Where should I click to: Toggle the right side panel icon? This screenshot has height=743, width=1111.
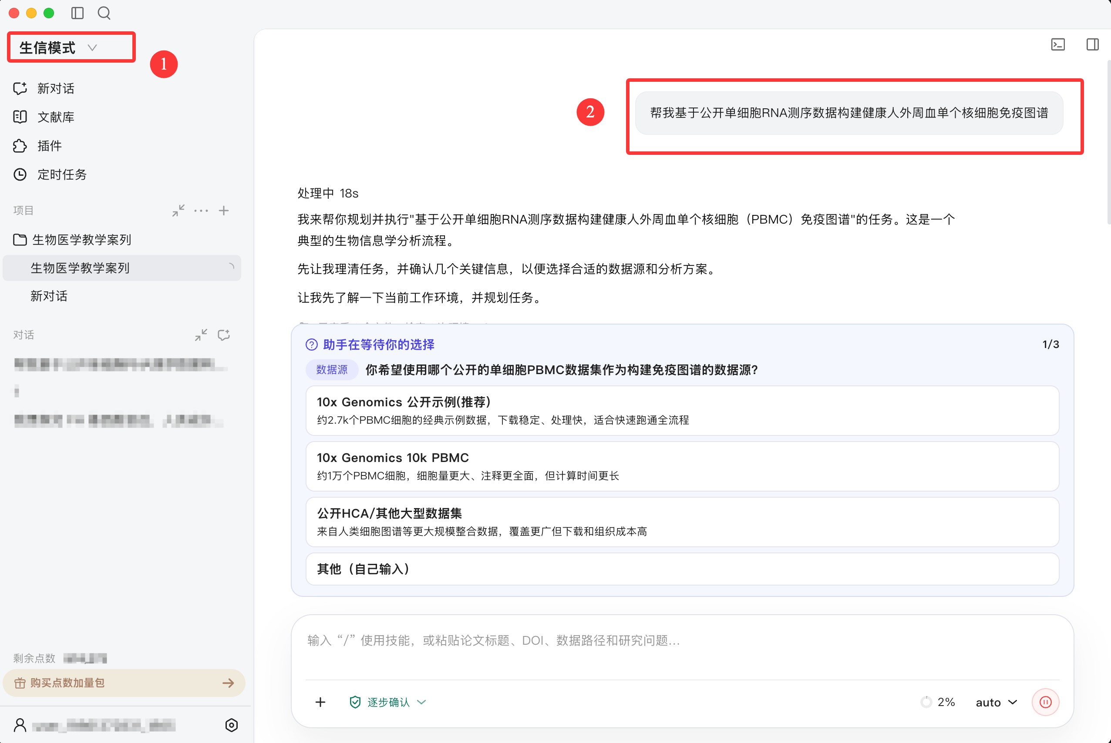pos(1093,44)
